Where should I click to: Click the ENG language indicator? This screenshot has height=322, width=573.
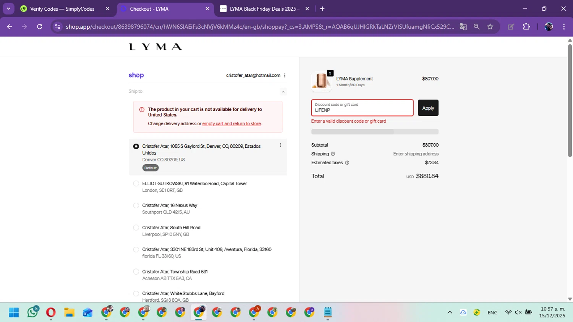[492, 312]
